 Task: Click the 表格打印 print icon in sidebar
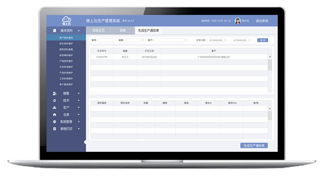(54, 129)
